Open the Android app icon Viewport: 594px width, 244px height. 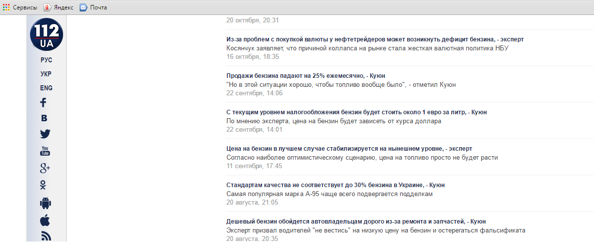pos(46,203)
